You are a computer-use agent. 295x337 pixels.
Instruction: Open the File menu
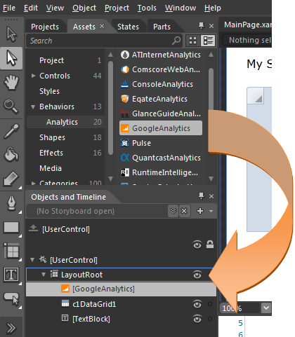(9, 8)
